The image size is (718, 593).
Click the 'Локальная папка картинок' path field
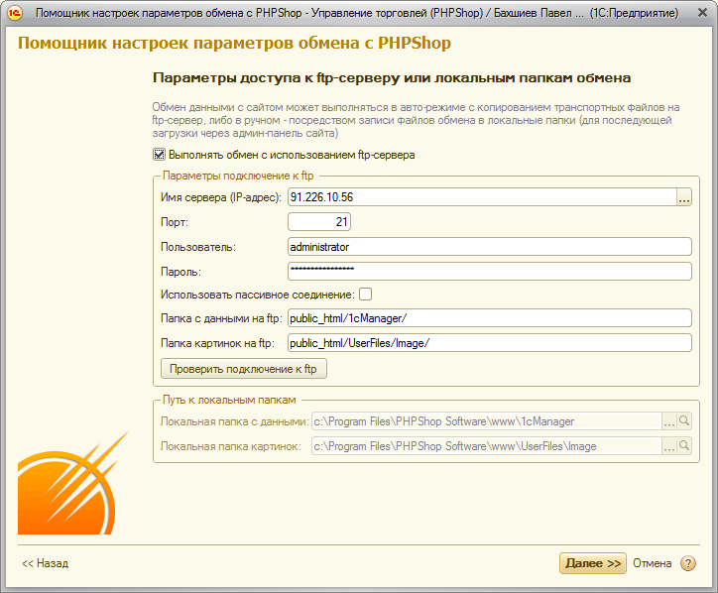[x=487, y=445]
